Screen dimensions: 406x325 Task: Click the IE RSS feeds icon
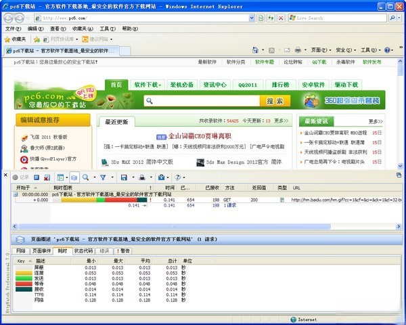[271, 50]
